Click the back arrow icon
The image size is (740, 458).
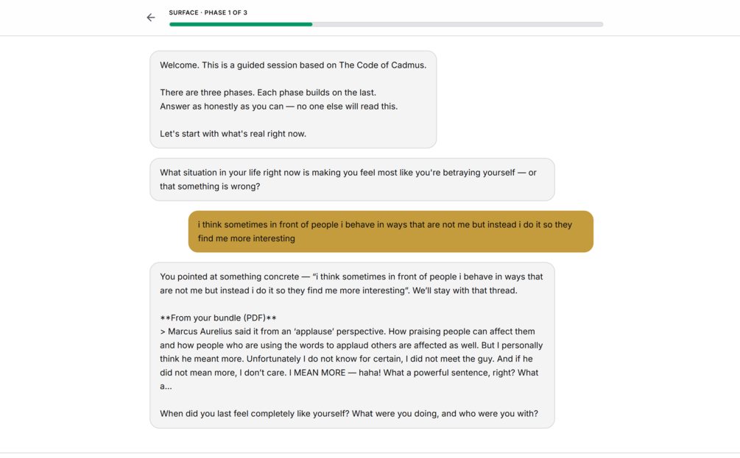[x=151, y=18]
